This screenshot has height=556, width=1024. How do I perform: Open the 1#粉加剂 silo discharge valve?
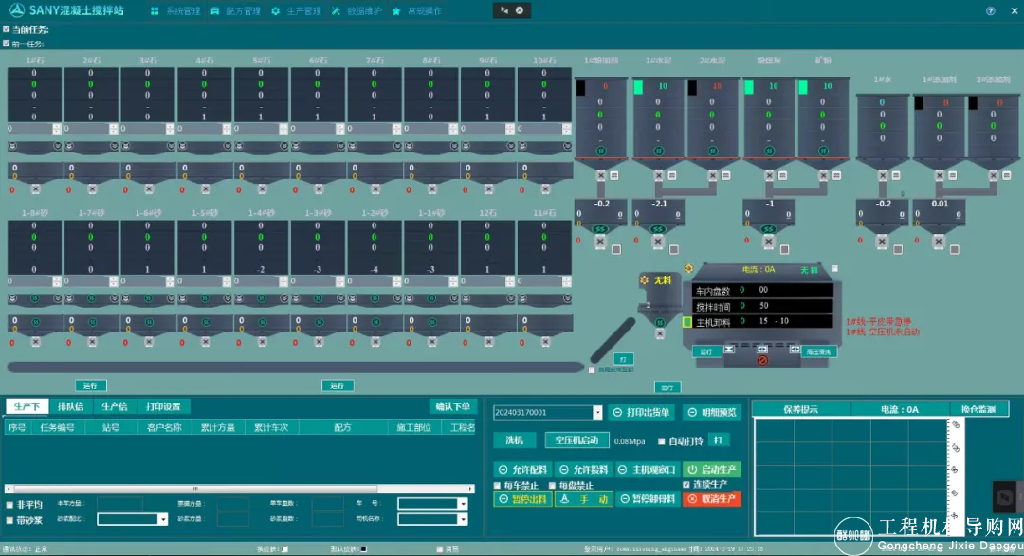(601, 175)
